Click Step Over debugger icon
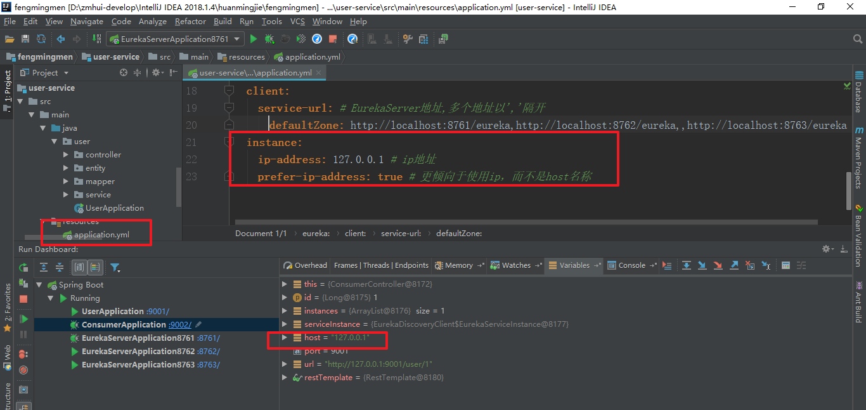Viewport: 866px width, 410px height. 686,265
